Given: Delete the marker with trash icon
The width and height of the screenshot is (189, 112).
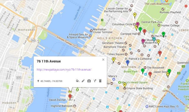Looking at the screenshot, I should 100,81.
